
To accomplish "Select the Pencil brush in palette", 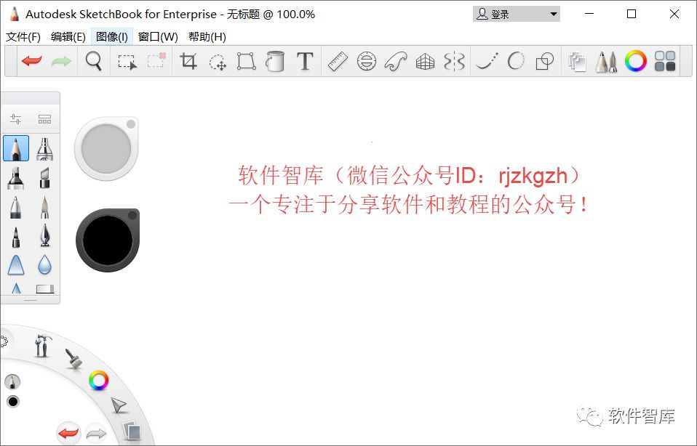I will (x=16, y=148).
